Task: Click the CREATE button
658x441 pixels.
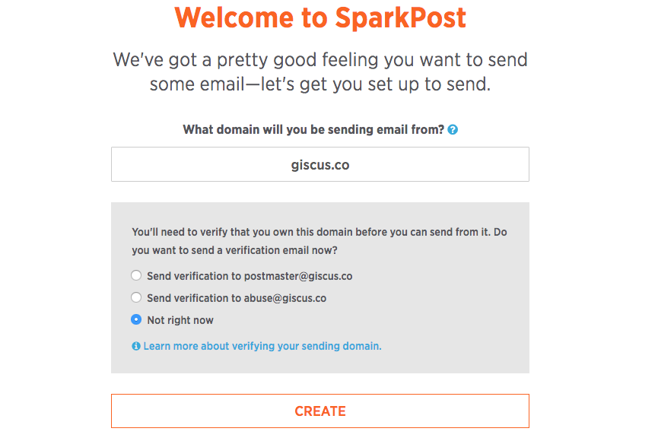Action: [x=320, y=411]
